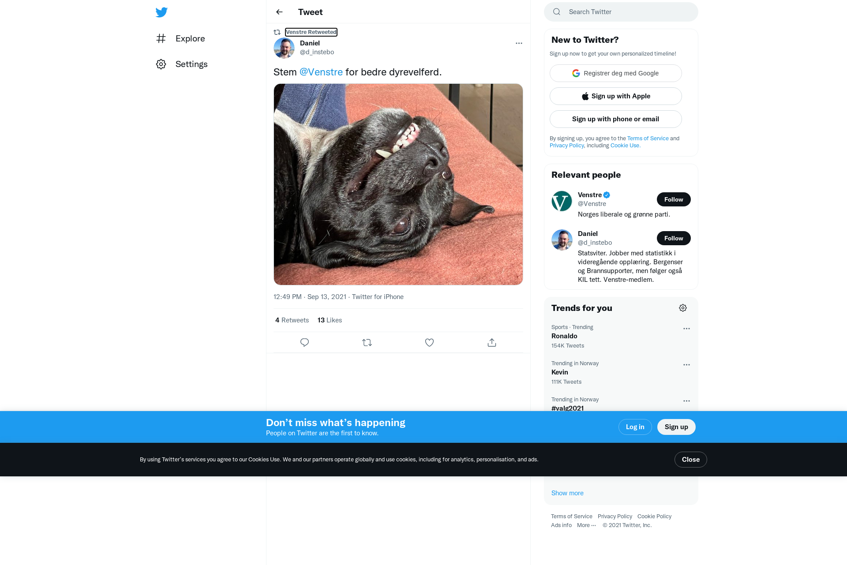Open Trends for you settings gear
Viewport: 847px width, 565px height.
pyautogui.click(x=683, y=308)
